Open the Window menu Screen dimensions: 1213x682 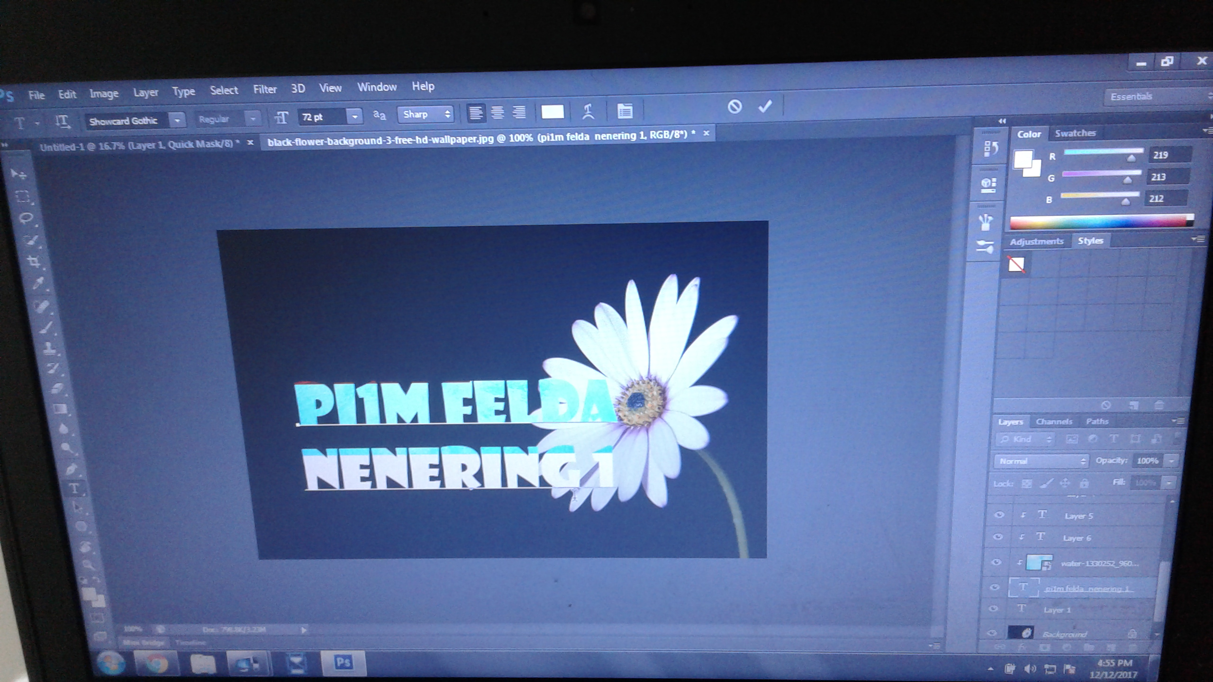coord(377,87)
